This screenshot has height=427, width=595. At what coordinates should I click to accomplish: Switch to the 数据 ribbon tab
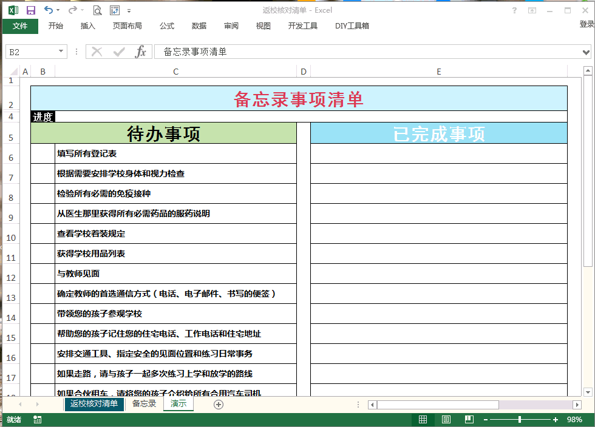tap(199, 26)
